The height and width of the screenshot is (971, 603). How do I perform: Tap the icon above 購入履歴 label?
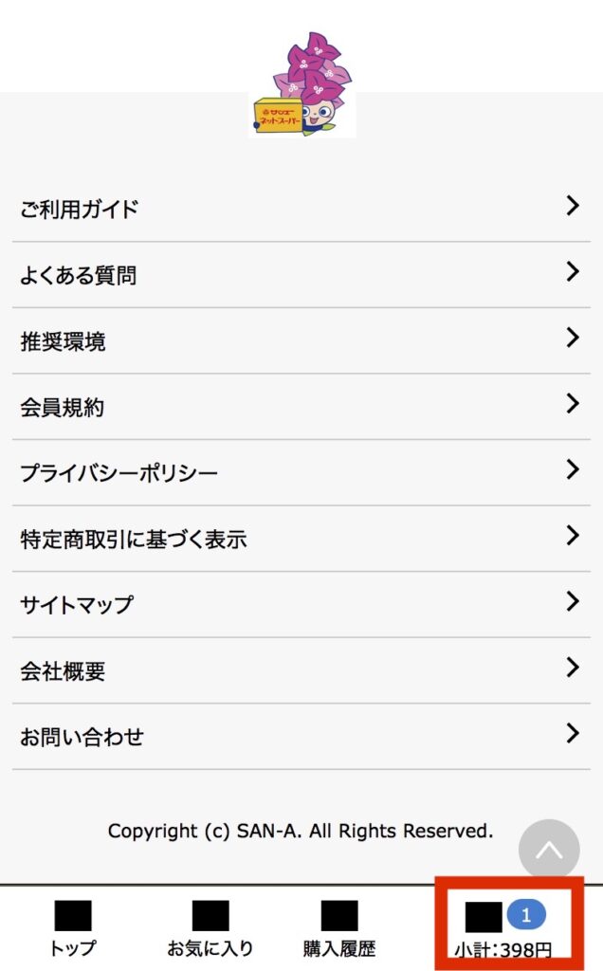click(339, 916)
